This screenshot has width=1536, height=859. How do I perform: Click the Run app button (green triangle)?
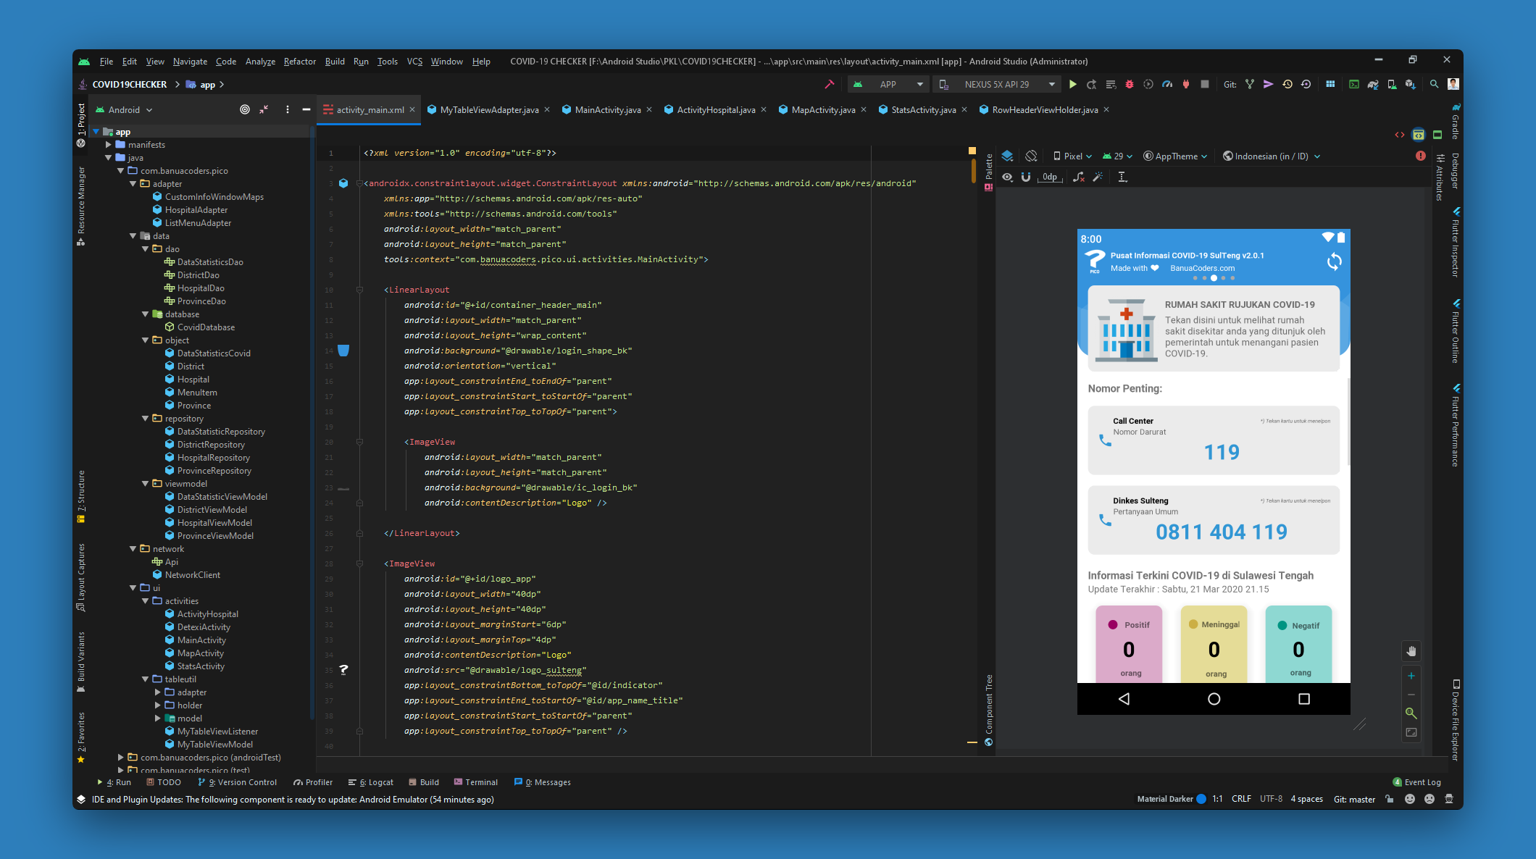pyautogui.click(x=1073, y=83)
